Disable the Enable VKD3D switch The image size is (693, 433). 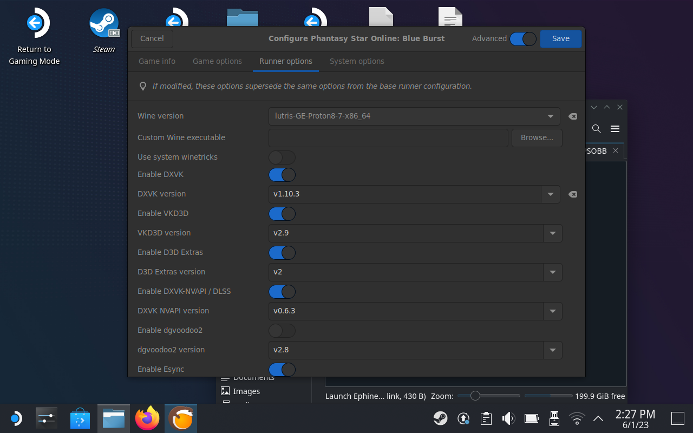coord(282,214)
